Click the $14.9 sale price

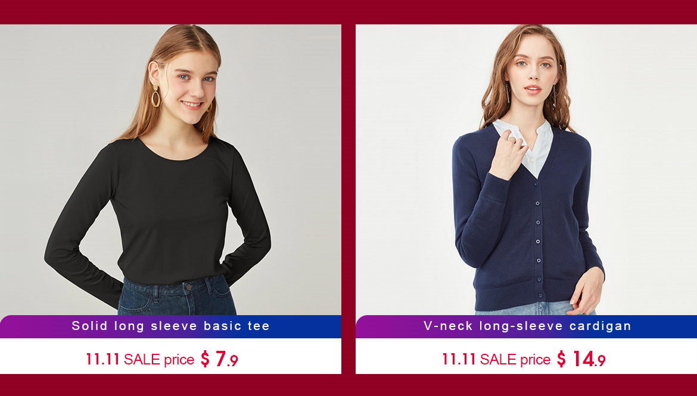tap(581, 359)
